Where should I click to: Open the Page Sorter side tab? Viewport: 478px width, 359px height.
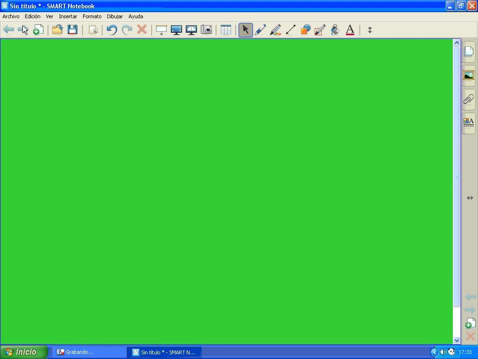[x=469, y=51]
